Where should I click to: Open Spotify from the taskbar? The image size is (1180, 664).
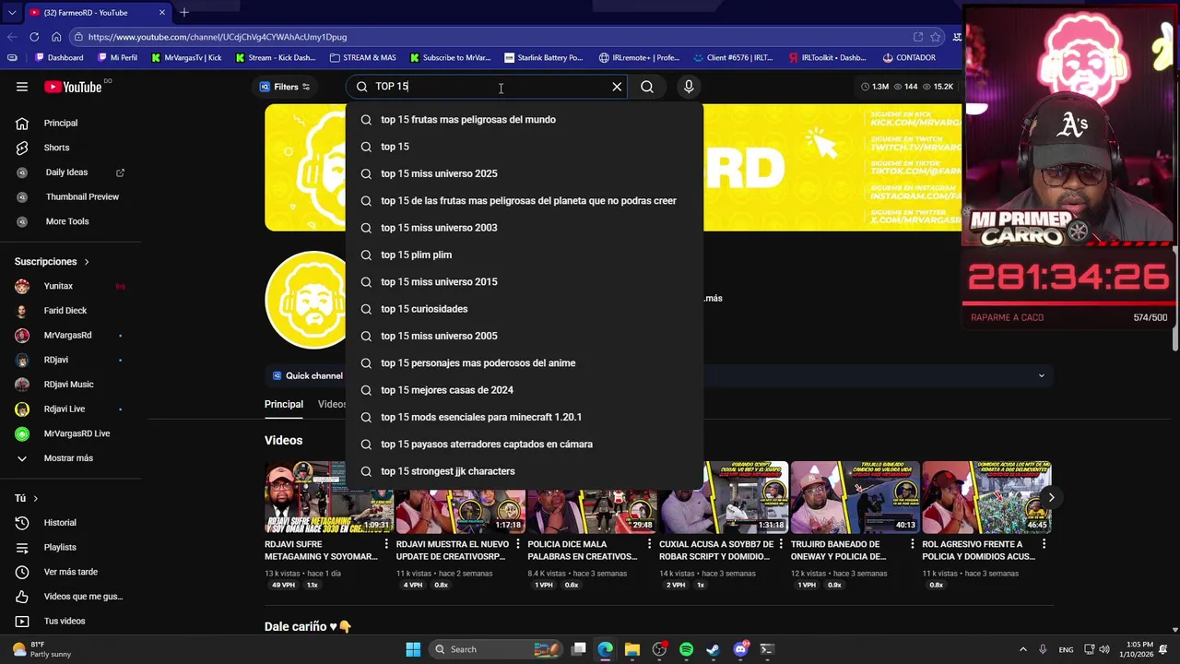pos(686,649)
